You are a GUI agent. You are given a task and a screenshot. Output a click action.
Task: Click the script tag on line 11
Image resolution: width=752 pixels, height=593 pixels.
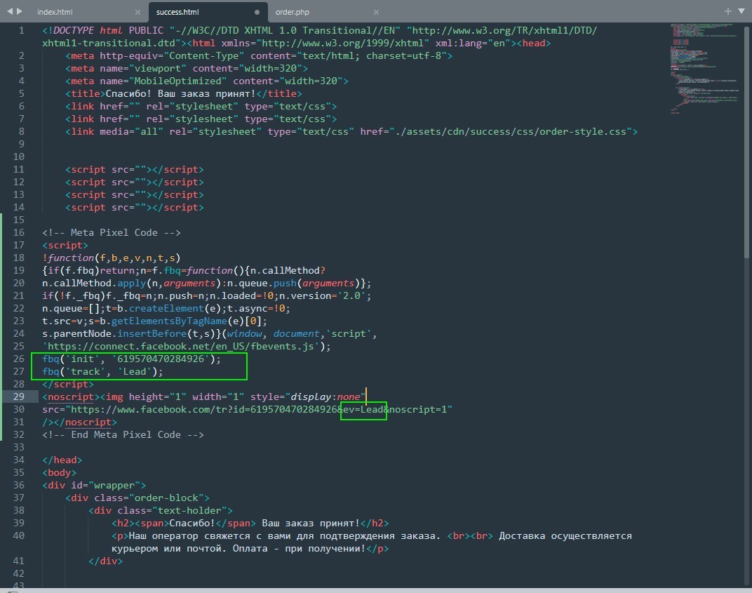click(135, 169)
